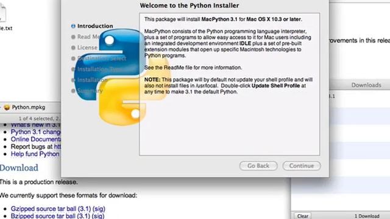Click the Introduction step bullet icon
The width and height of the screenshot is (390, 219).
tap(73, 26)
